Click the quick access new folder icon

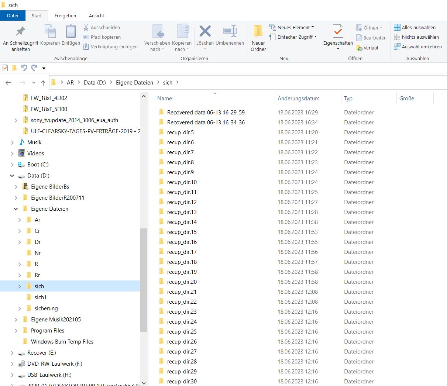click(x=14, y=68)
